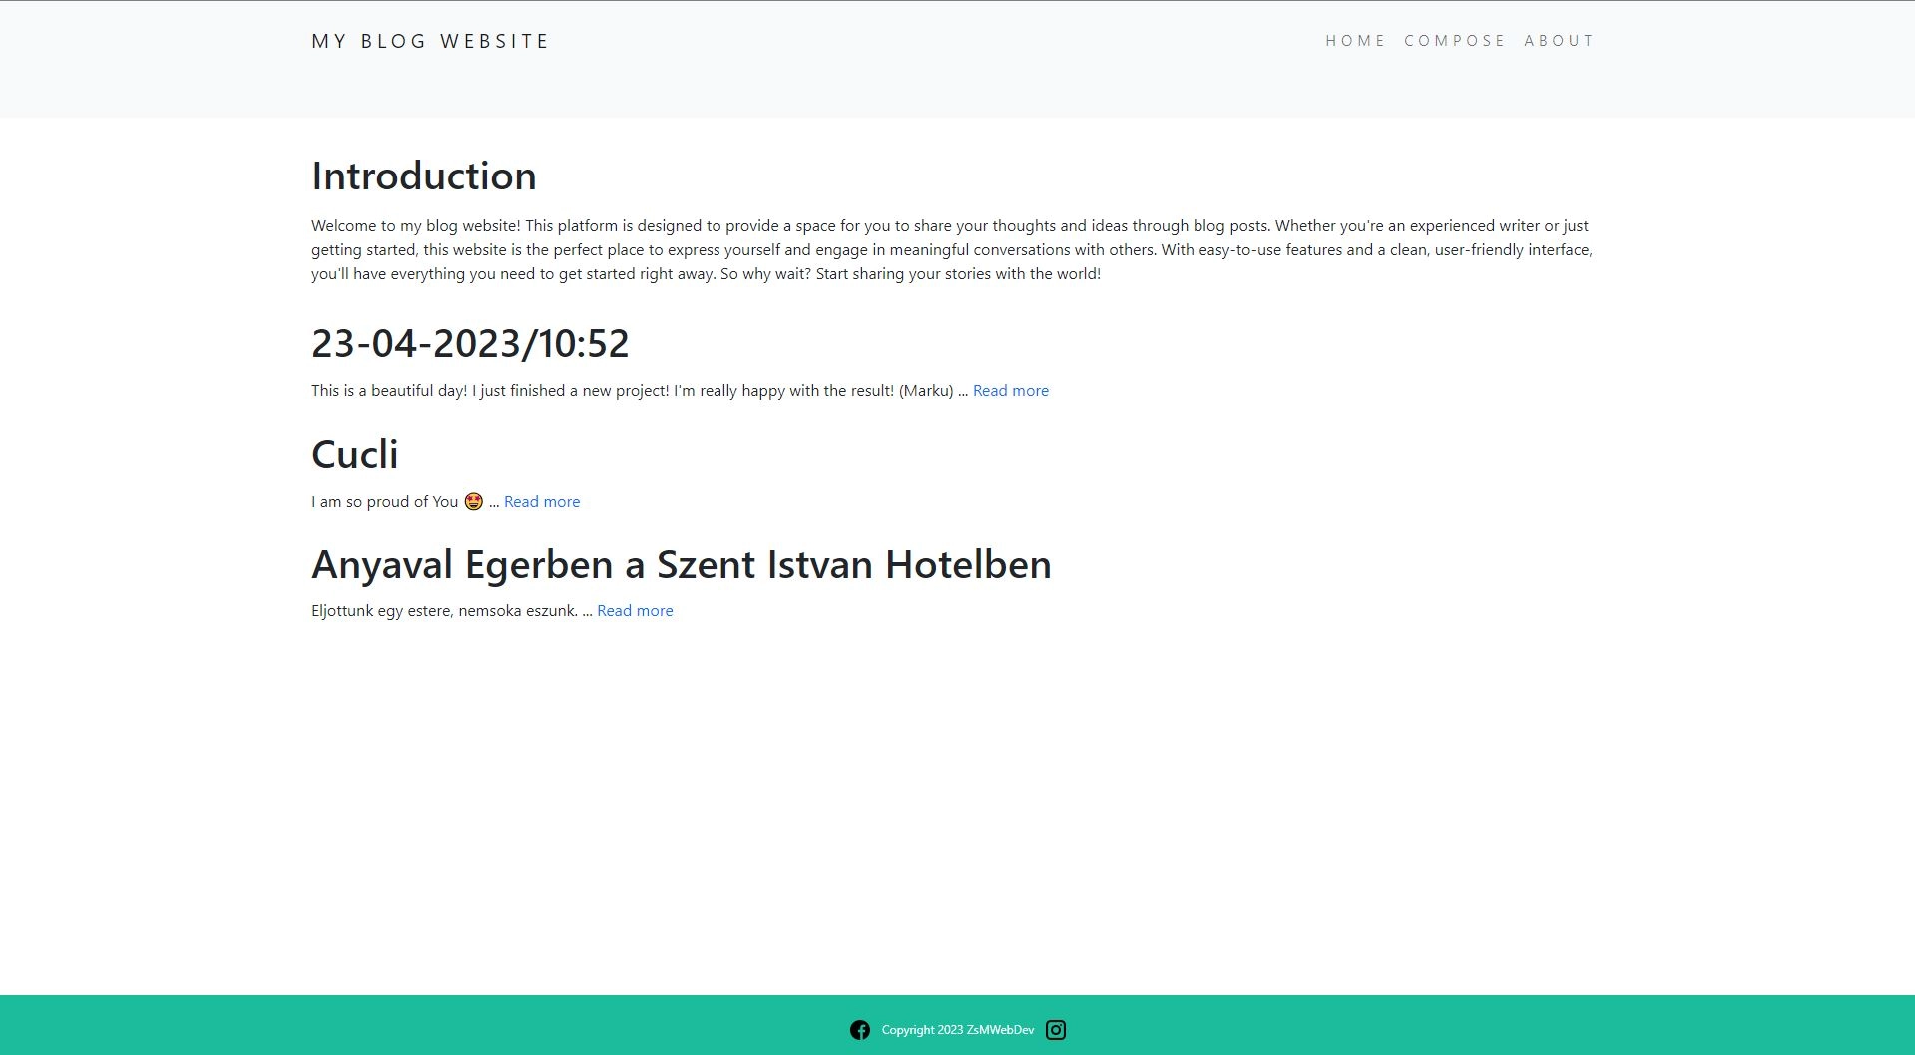Click the MY BLOG WEBSITE brand title
The height and width of the screenshot is (1055, 1915).
(430, 41)
